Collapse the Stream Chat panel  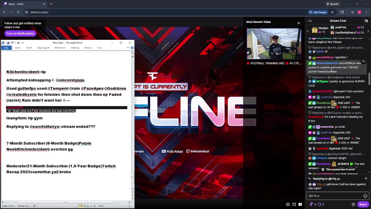(310, 21)
